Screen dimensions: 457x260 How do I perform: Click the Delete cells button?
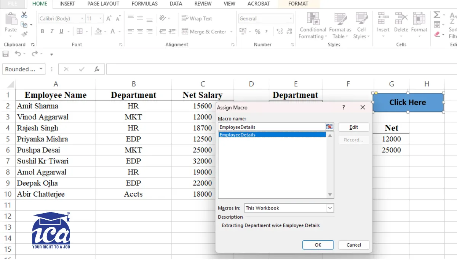click(x=401, y=25)
